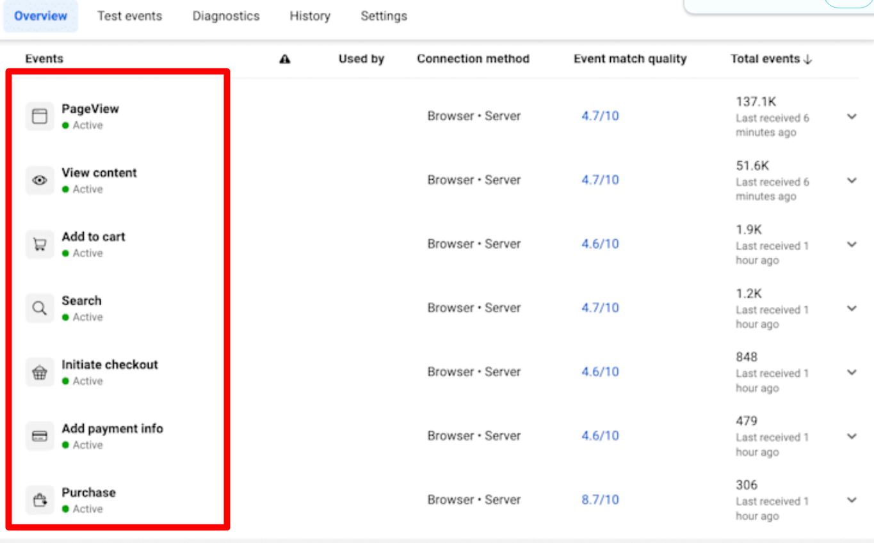Screen dimensions: 874x543
Task: Click the View content eye icon
Action: click(x=40, y=180)
